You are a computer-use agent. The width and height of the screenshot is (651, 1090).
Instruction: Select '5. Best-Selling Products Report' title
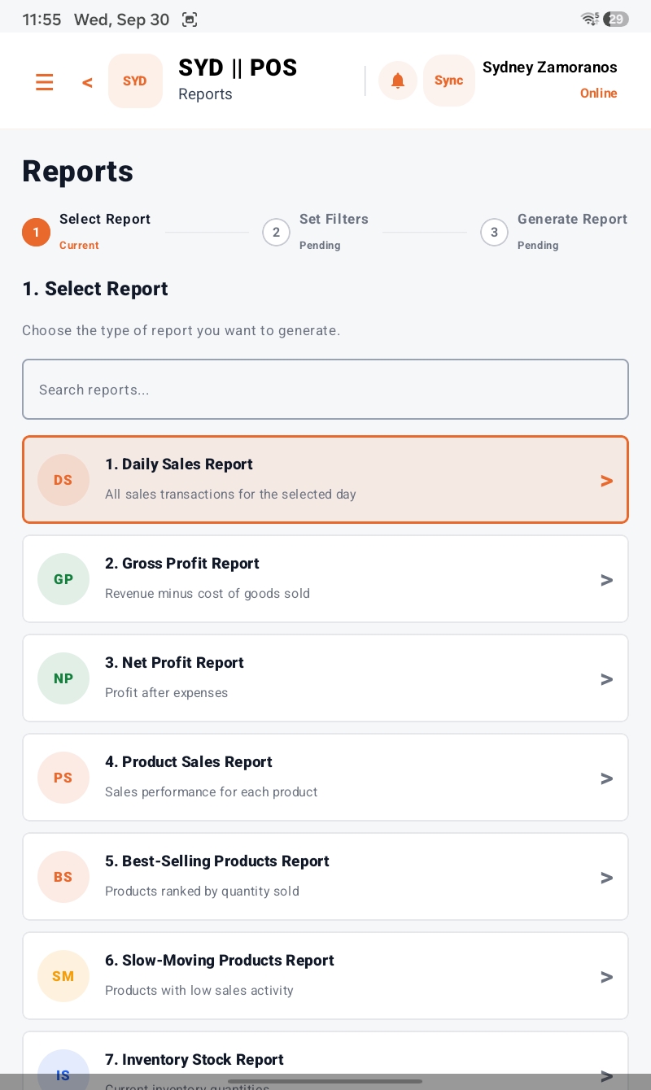click(x=217, y=861)
